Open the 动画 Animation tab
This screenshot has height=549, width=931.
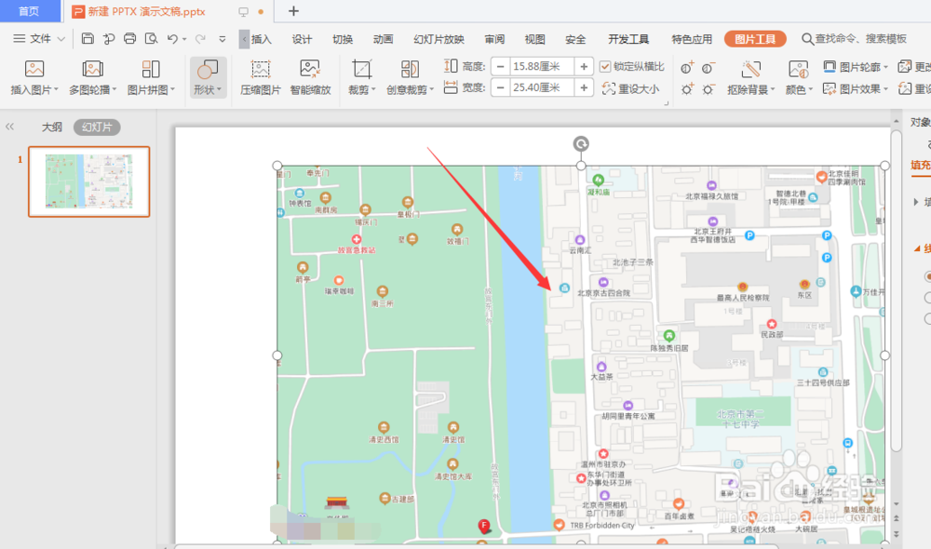(x=383, y=39)
